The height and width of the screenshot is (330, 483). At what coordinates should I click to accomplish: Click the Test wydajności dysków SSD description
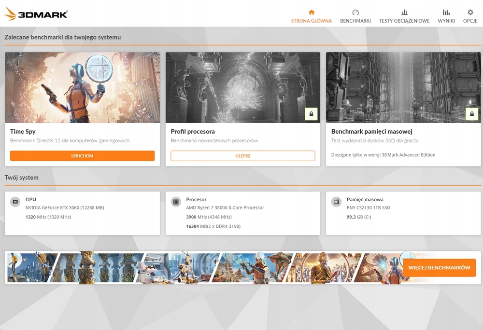click(375, 140)
